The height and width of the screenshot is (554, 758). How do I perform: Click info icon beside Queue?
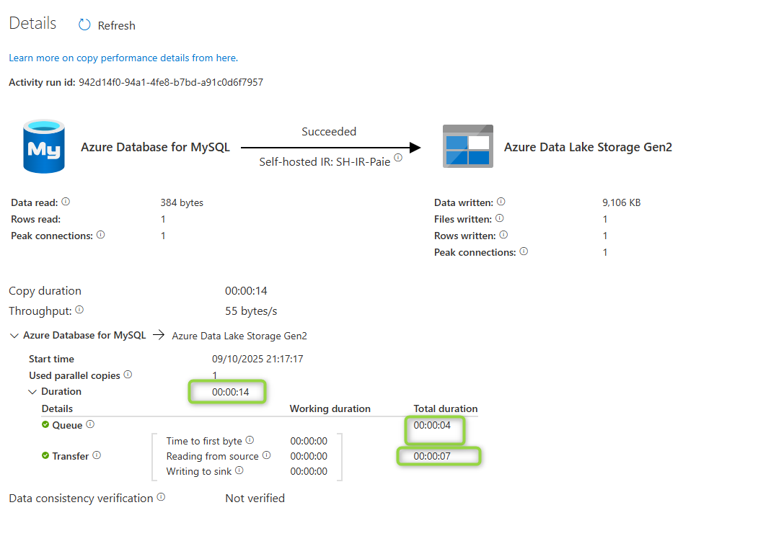(90, 424)
